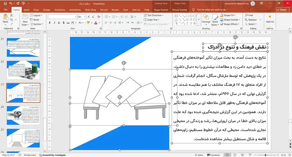Screen dimensions: 292x157
Task: Click the Share button
Action: tap(283, 10)
